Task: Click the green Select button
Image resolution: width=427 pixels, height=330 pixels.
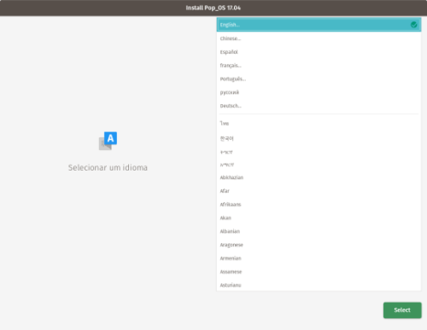Action: click(402, 310)
